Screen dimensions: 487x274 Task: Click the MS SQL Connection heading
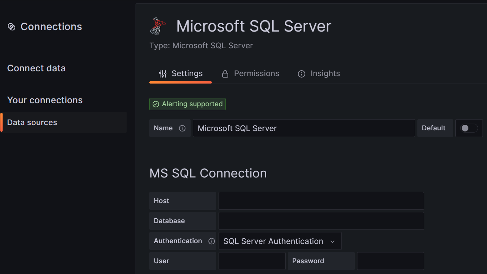tap(208, 173)
